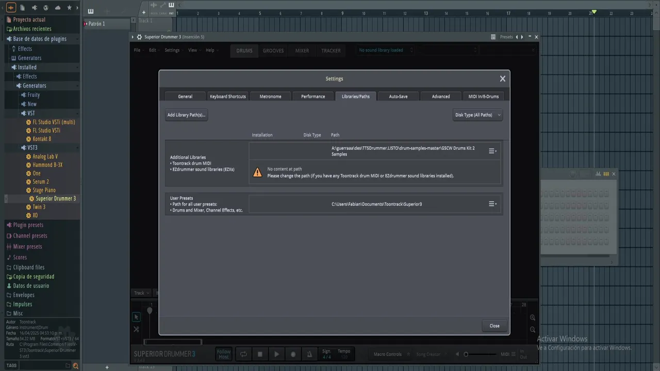The image size is (660, 371).
Task: Click the gear icon in Superior Drummer title bar
Action: point(139,37)
